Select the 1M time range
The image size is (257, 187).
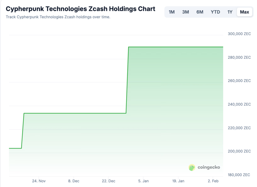(x=172, y=12)
